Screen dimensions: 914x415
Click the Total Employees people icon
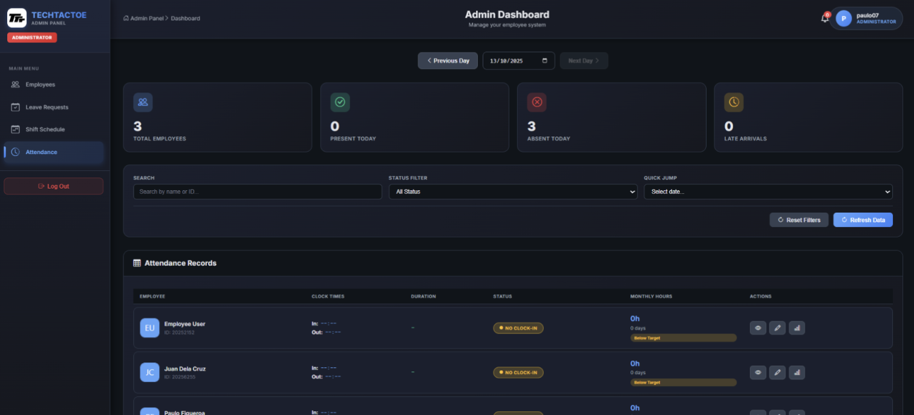click(x=143, y=102)
